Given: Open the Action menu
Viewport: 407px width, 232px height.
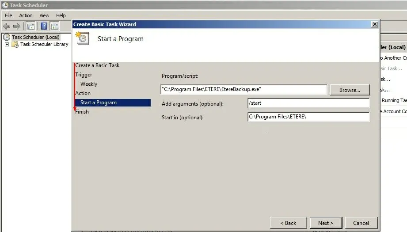Looking at the screenshot, I should (x=26, y=15).
